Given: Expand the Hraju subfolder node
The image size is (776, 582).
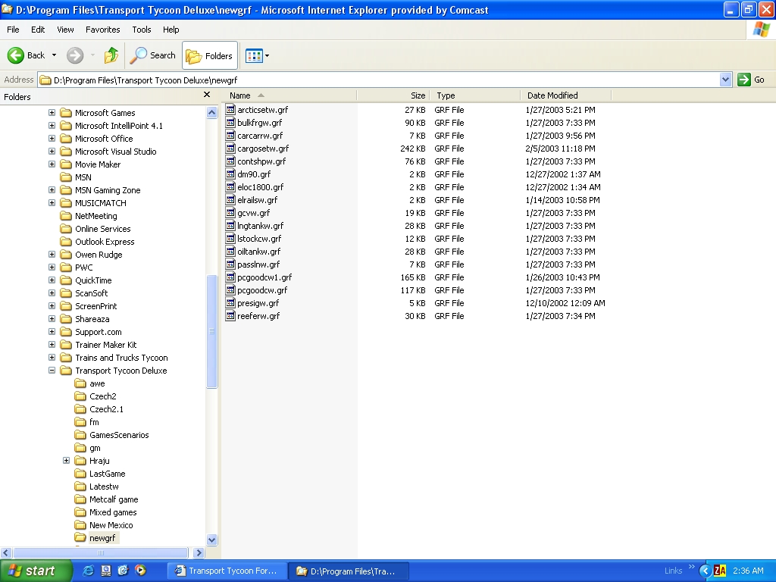Looking at the screenshot, I should pos(67,460).
